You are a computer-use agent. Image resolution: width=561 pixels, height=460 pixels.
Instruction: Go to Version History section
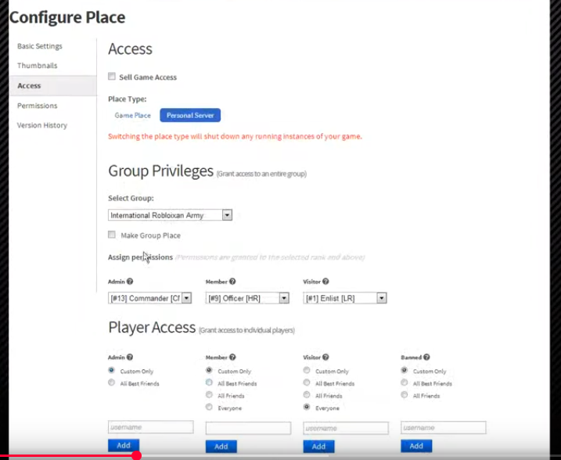click(x=42, y=125)
